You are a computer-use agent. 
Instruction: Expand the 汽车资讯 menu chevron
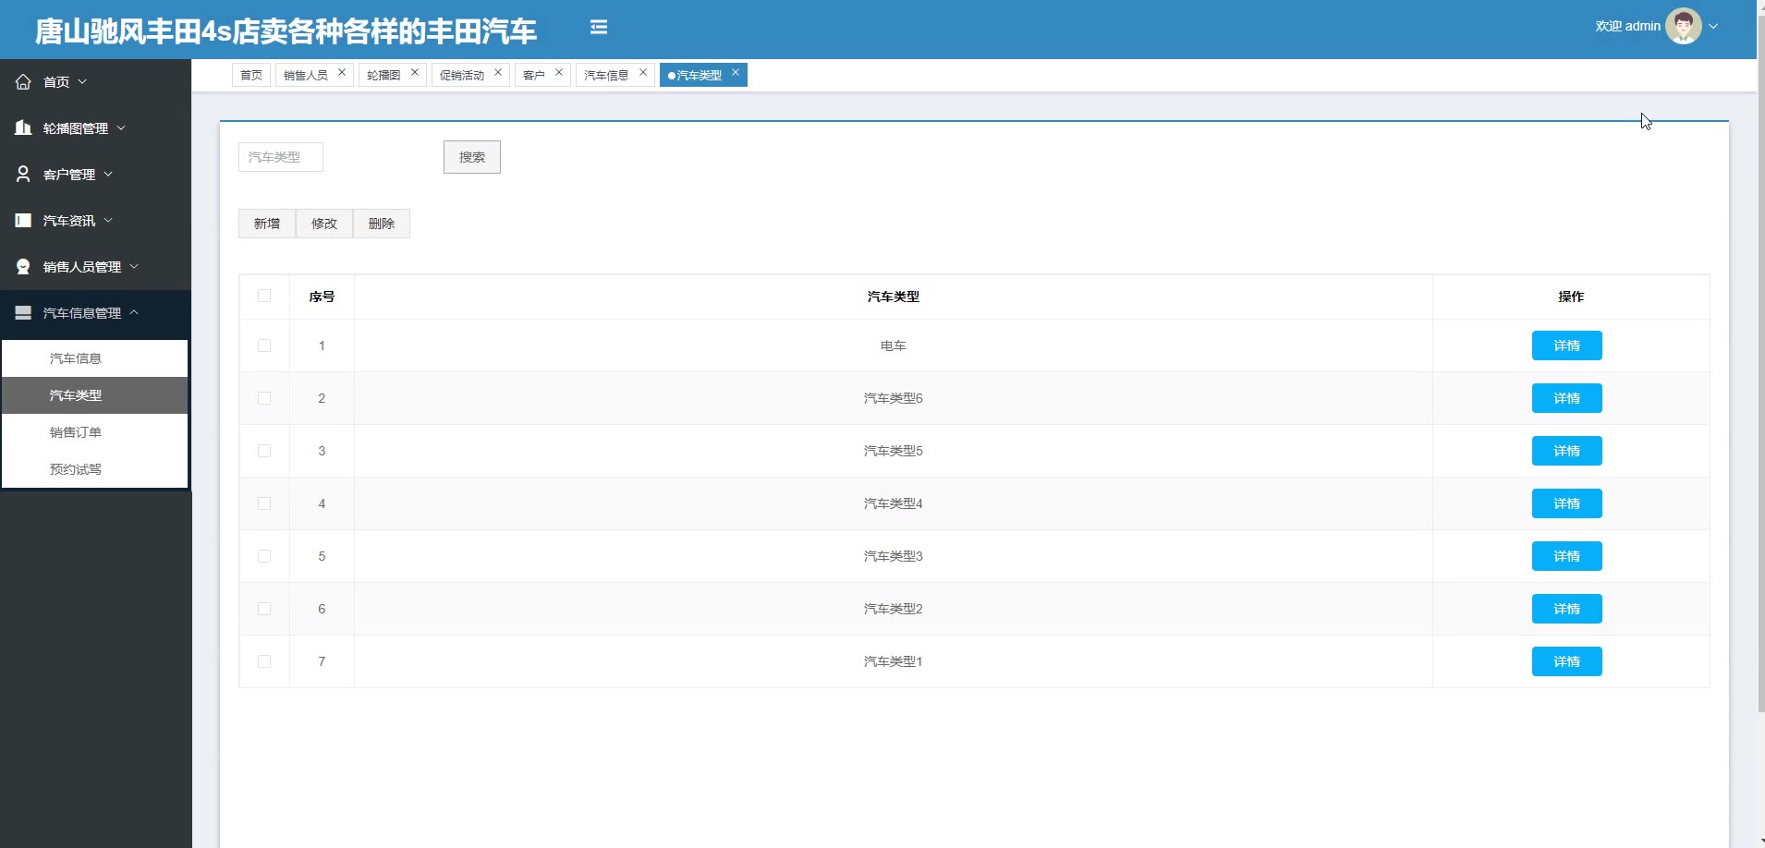tap(108, 220)
